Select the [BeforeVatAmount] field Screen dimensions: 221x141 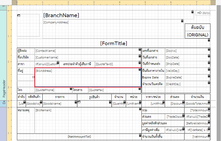[x=197, y=123]
